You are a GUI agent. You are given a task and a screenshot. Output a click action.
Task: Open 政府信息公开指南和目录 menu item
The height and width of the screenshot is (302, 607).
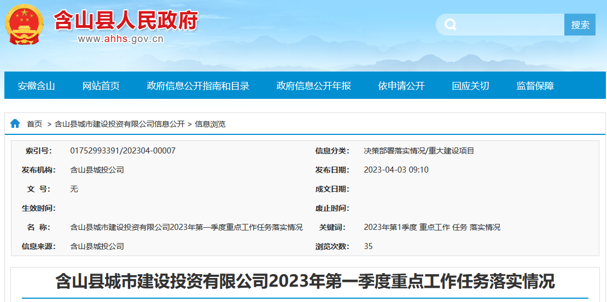(x=198, y=86)
